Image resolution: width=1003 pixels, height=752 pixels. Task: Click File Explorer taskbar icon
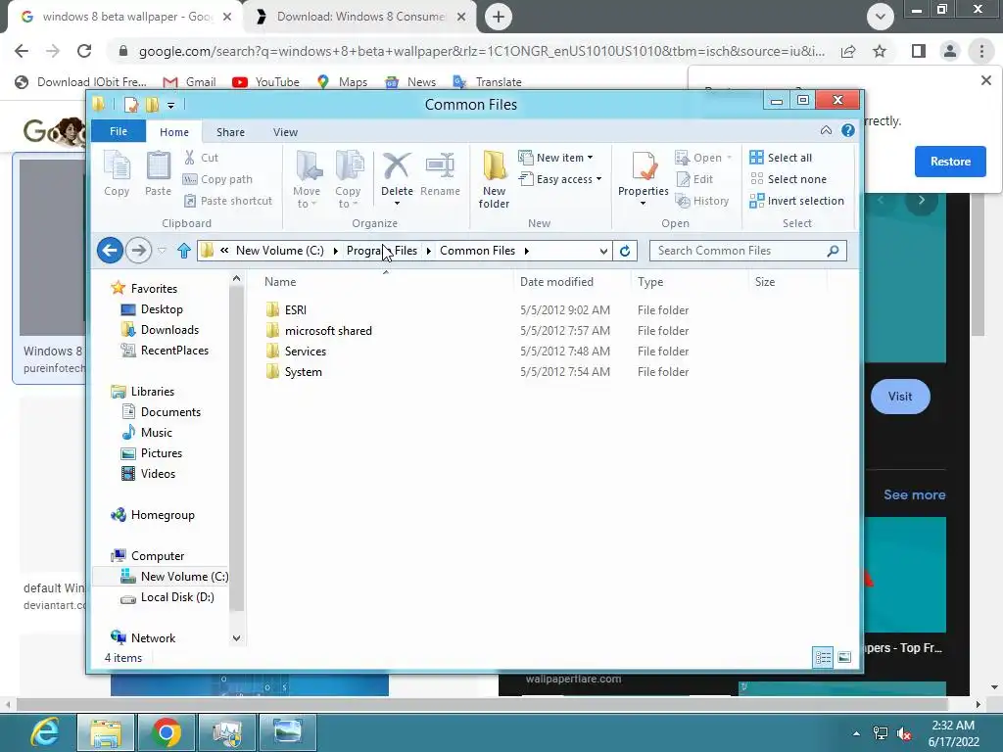point(106,732)
